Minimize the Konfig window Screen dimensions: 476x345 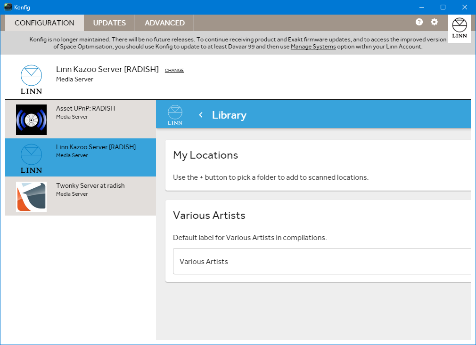[422, 7]
